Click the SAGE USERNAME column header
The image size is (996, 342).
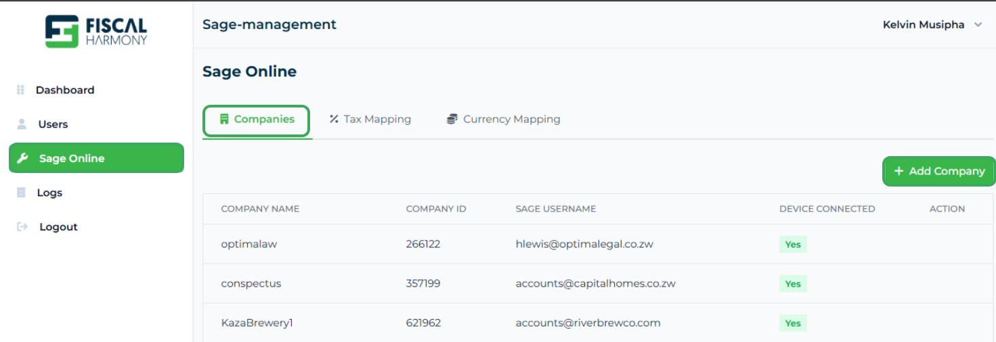point(556,209)
